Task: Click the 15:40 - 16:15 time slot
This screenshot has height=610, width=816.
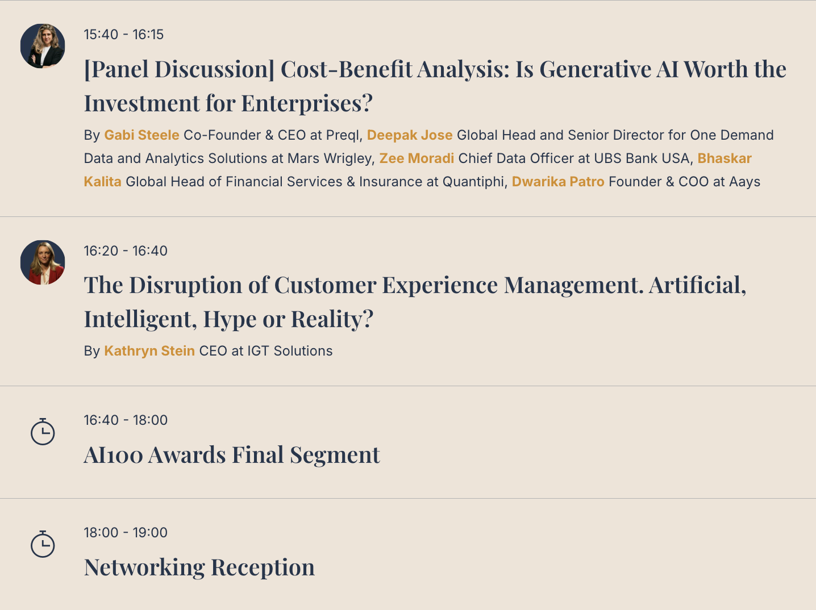Action: (124, 35)
